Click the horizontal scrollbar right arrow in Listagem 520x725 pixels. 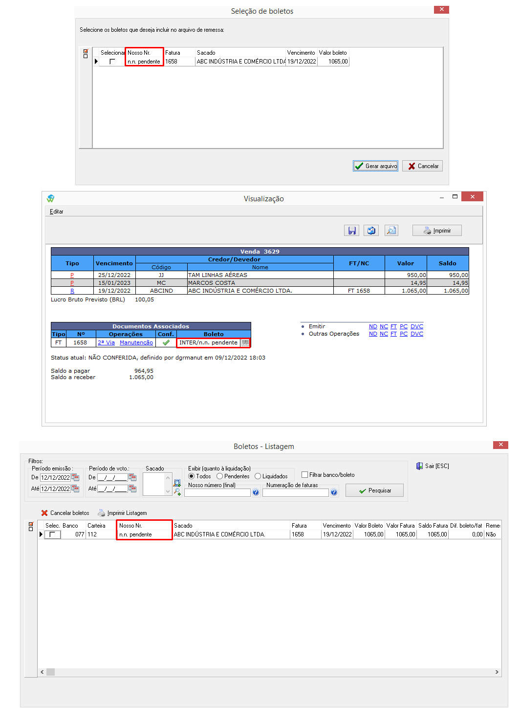[497, 672]
